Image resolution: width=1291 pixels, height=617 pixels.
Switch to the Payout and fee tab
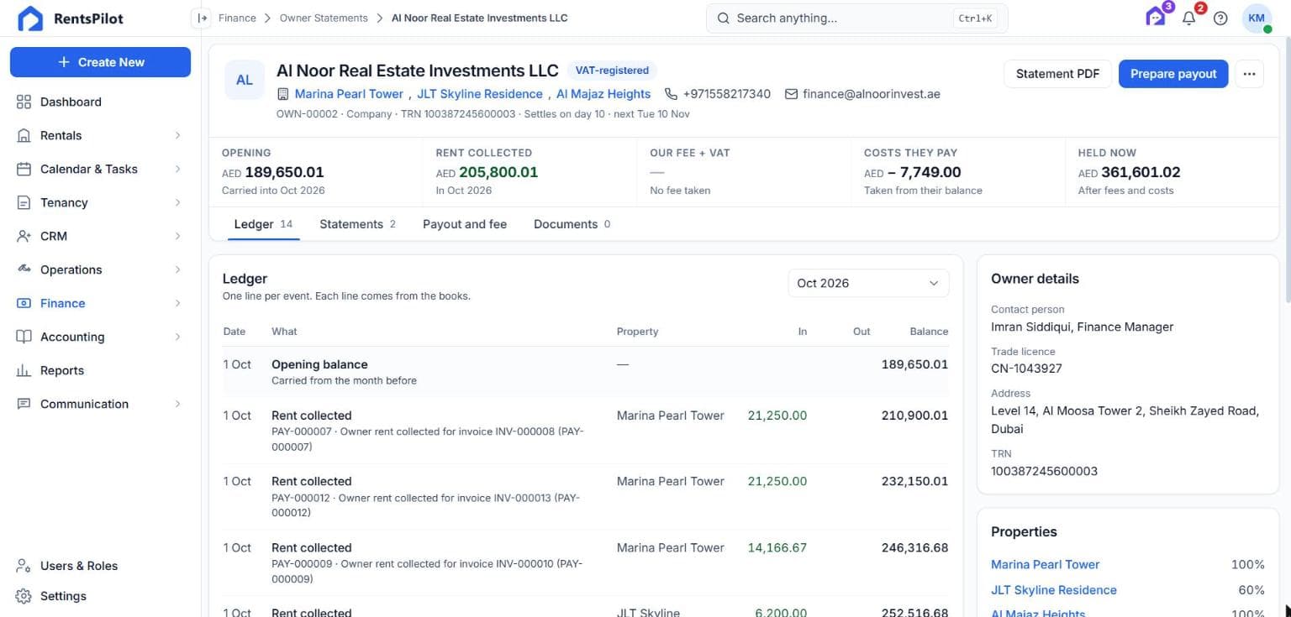(x=465, y=224)
